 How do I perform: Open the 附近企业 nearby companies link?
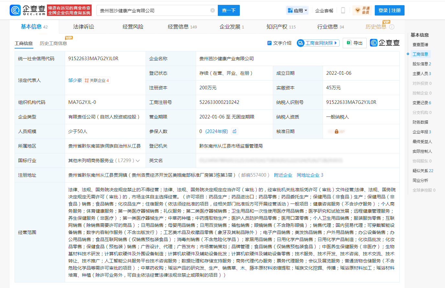pyautogui.click(x=283, y=175)
